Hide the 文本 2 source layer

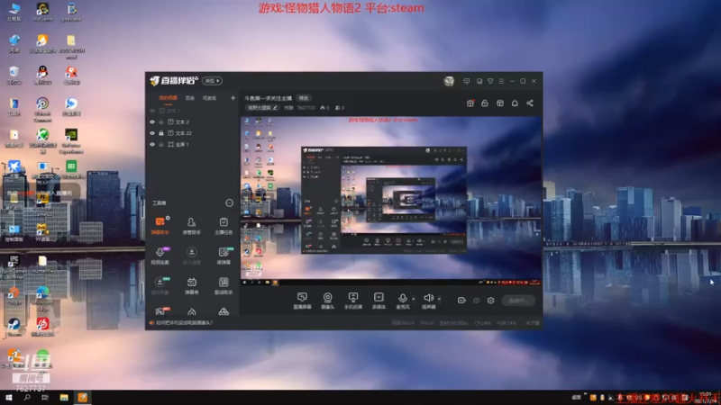(152, 121)
